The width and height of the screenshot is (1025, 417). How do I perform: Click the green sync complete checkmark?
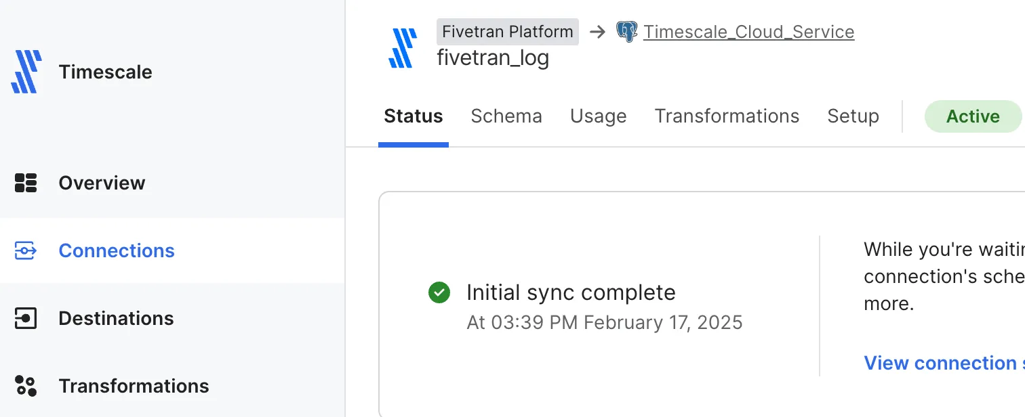coord(439,293)
